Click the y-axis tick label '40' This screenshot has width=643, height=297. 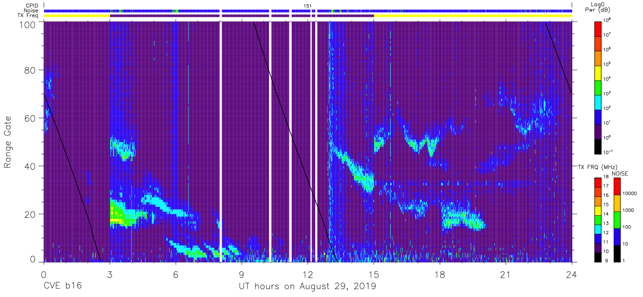coord(31,166)
